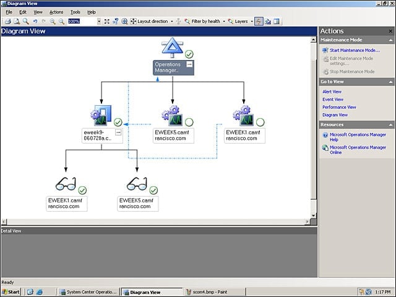Image resolution: width=396 pixels, height=297 pixels.
Task: Select the EWEEK1 glasses watcher icon
Action: (66, 184)
